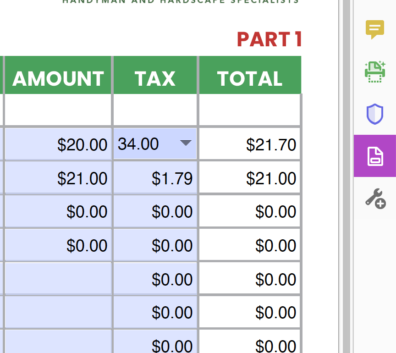Expand the tax dropdown showing 34.00
396x353 pixels.
tap(186, 143)
